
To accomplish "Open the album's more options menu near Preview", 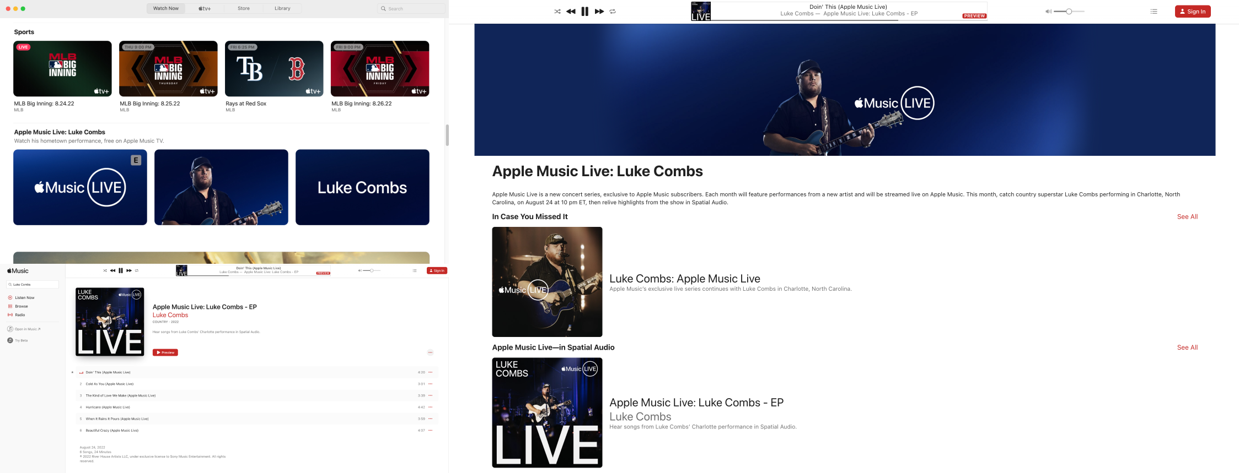I will click(x=430, y=352).
